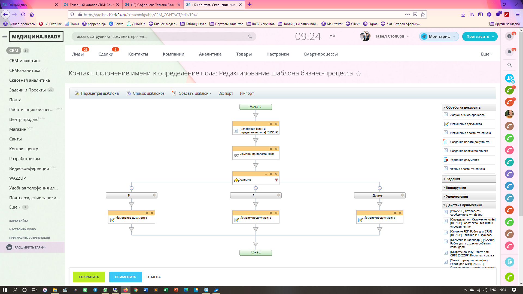Click the ПРИМЕНИТЬ button
This screenshot has width=523, height=294.
125,277
